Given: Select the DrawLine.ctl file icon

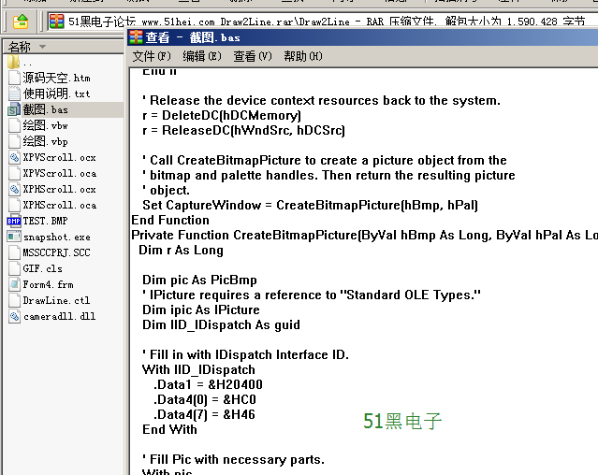Looking at the screenshot, I should point(14,300).
